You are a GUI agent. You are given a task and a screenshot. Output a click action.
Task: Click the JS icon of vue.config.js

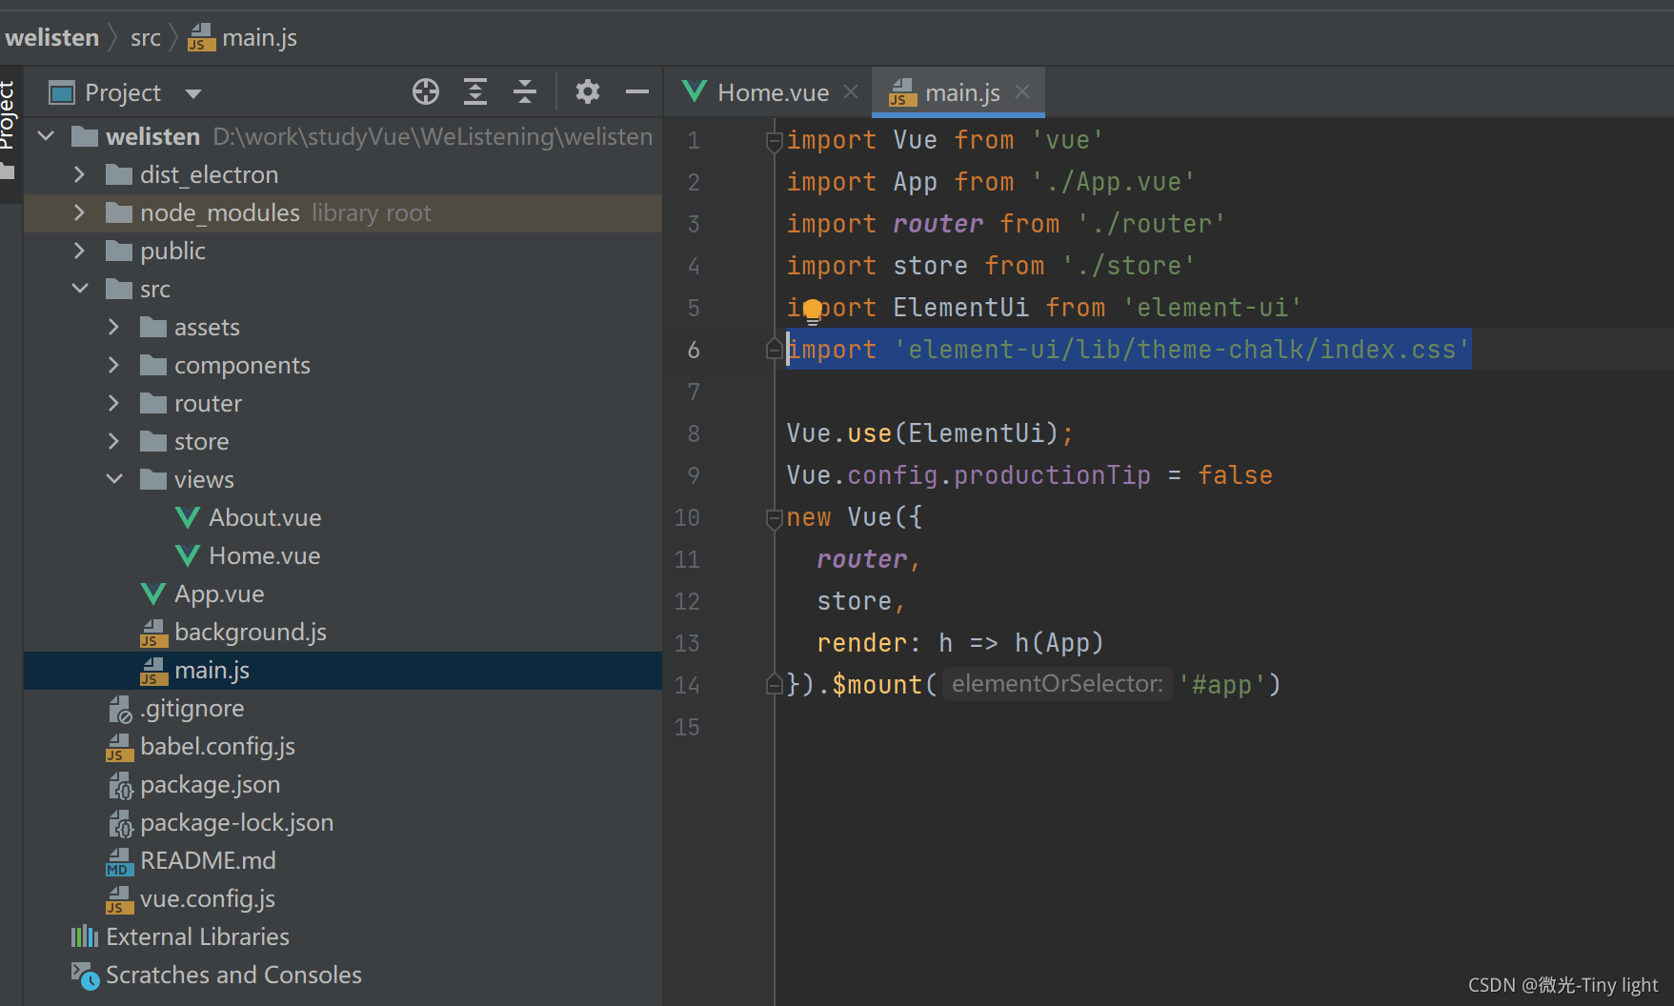pos(119,899)
